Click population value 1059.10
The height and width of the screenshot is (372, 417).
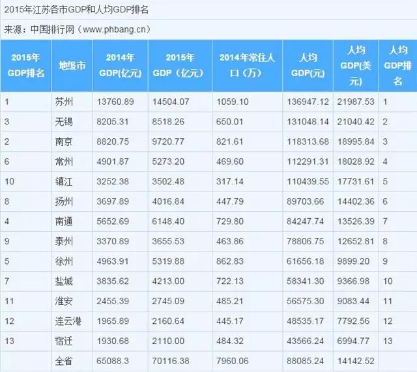(x=233, y=102)
